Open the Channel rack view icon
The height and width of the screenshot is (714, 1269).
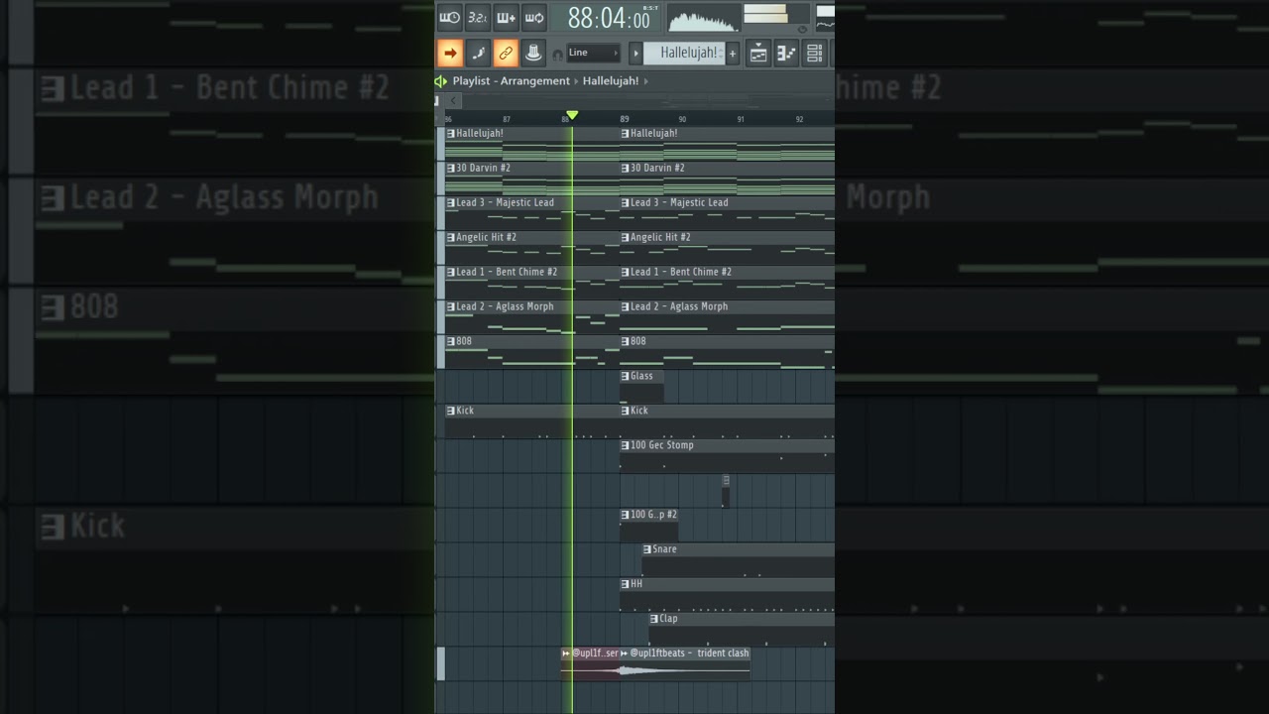click(x=815, y=54)
